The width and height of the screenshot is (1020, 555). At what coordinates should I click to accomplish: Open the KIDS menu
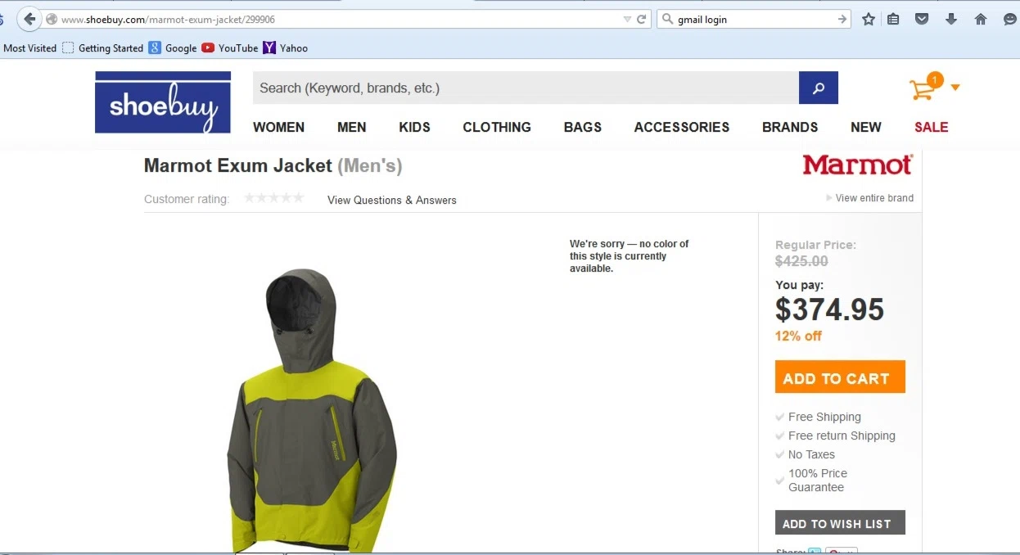(x=415, y=127)
